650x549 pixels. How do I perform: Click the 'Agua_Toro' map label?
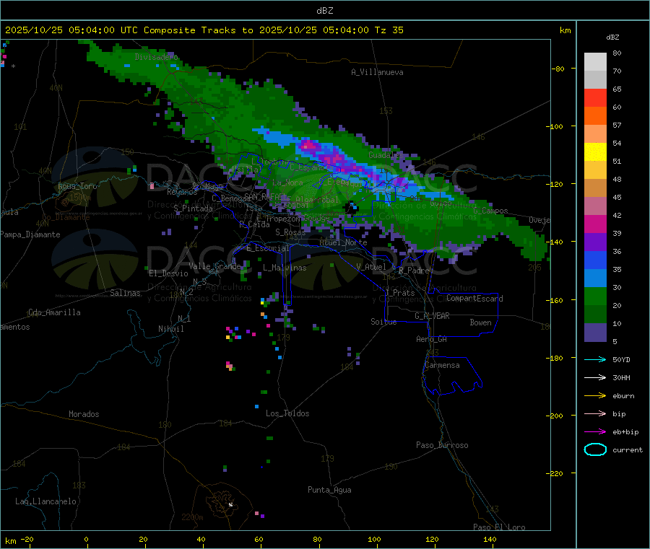pos(77,186)
